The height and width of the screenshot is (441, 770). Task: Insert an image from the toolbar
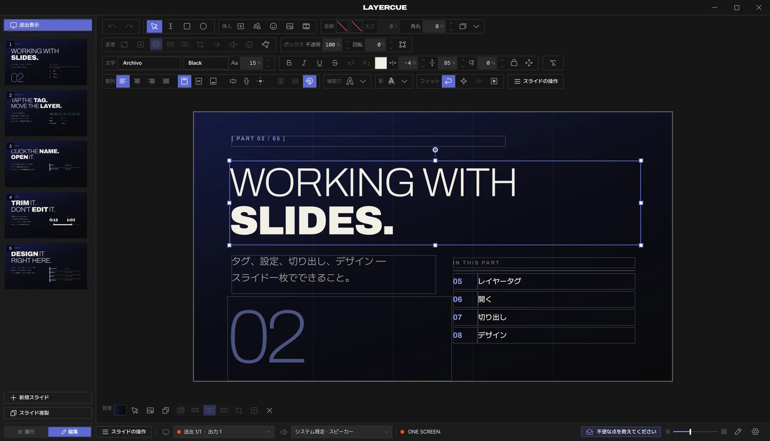tap(290, 26)
